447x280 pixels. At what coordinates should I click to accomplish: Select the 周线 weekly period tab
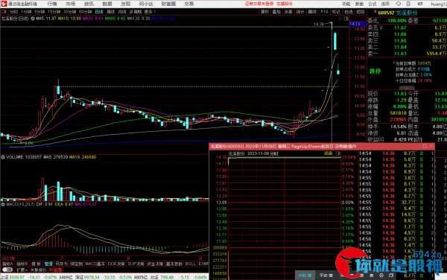(x=110, y=12)
